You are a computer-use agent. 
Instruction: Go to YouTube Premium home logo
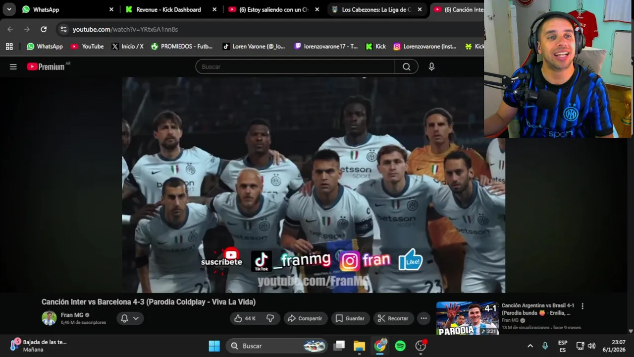pos(46,66)
